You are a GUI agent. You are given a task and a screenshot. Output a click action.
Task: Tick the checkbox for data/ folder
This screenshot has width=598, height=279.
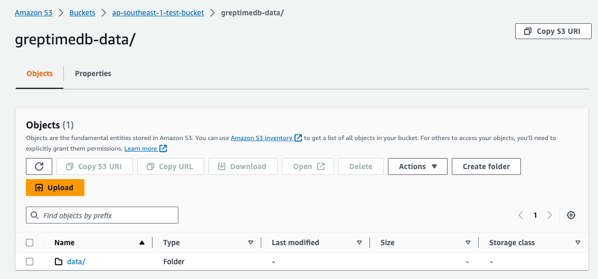pyautogui.click(x=30, y=262)
